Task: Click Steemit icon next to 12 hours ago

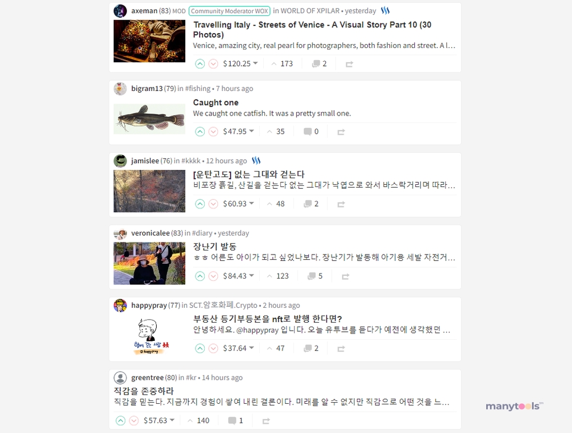Action: click(256, 161)
